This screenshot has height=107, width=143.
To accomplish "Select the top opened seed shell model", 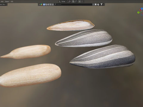I will point(71,25).
